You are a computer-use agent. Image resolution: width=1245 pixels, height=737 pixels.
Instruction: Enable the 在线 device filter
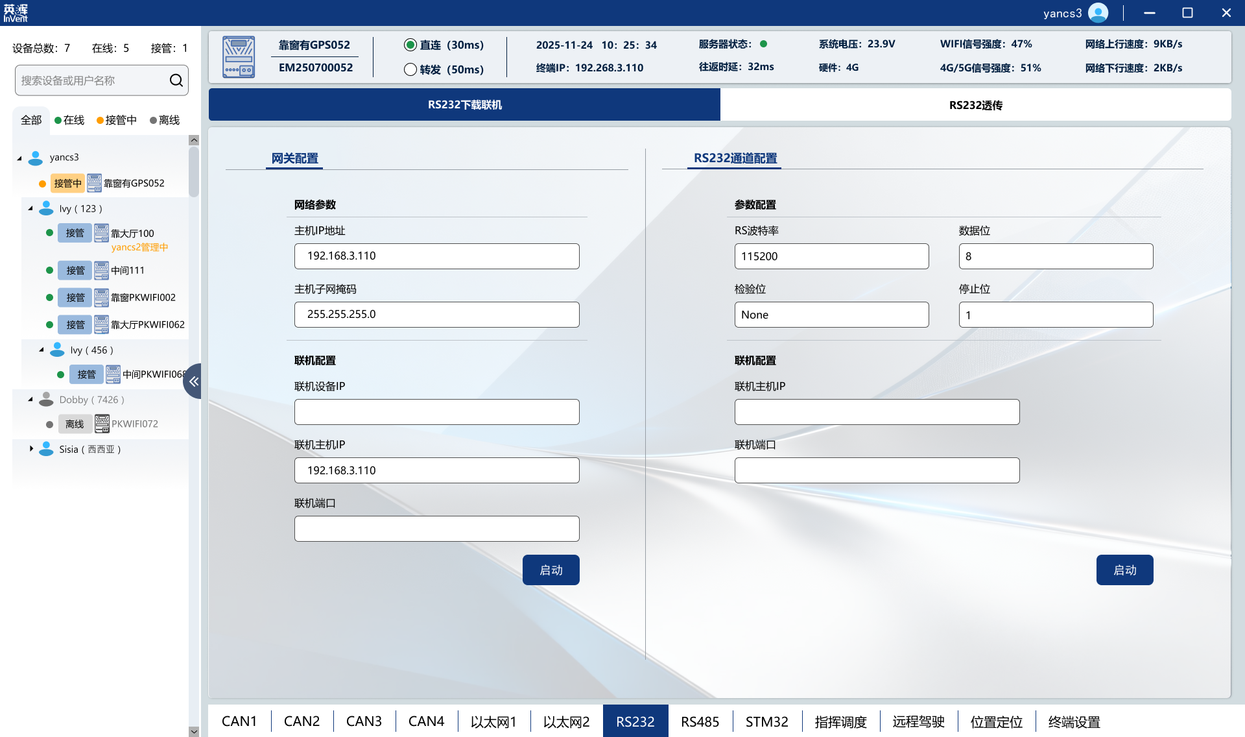click(x=69, y=119)
